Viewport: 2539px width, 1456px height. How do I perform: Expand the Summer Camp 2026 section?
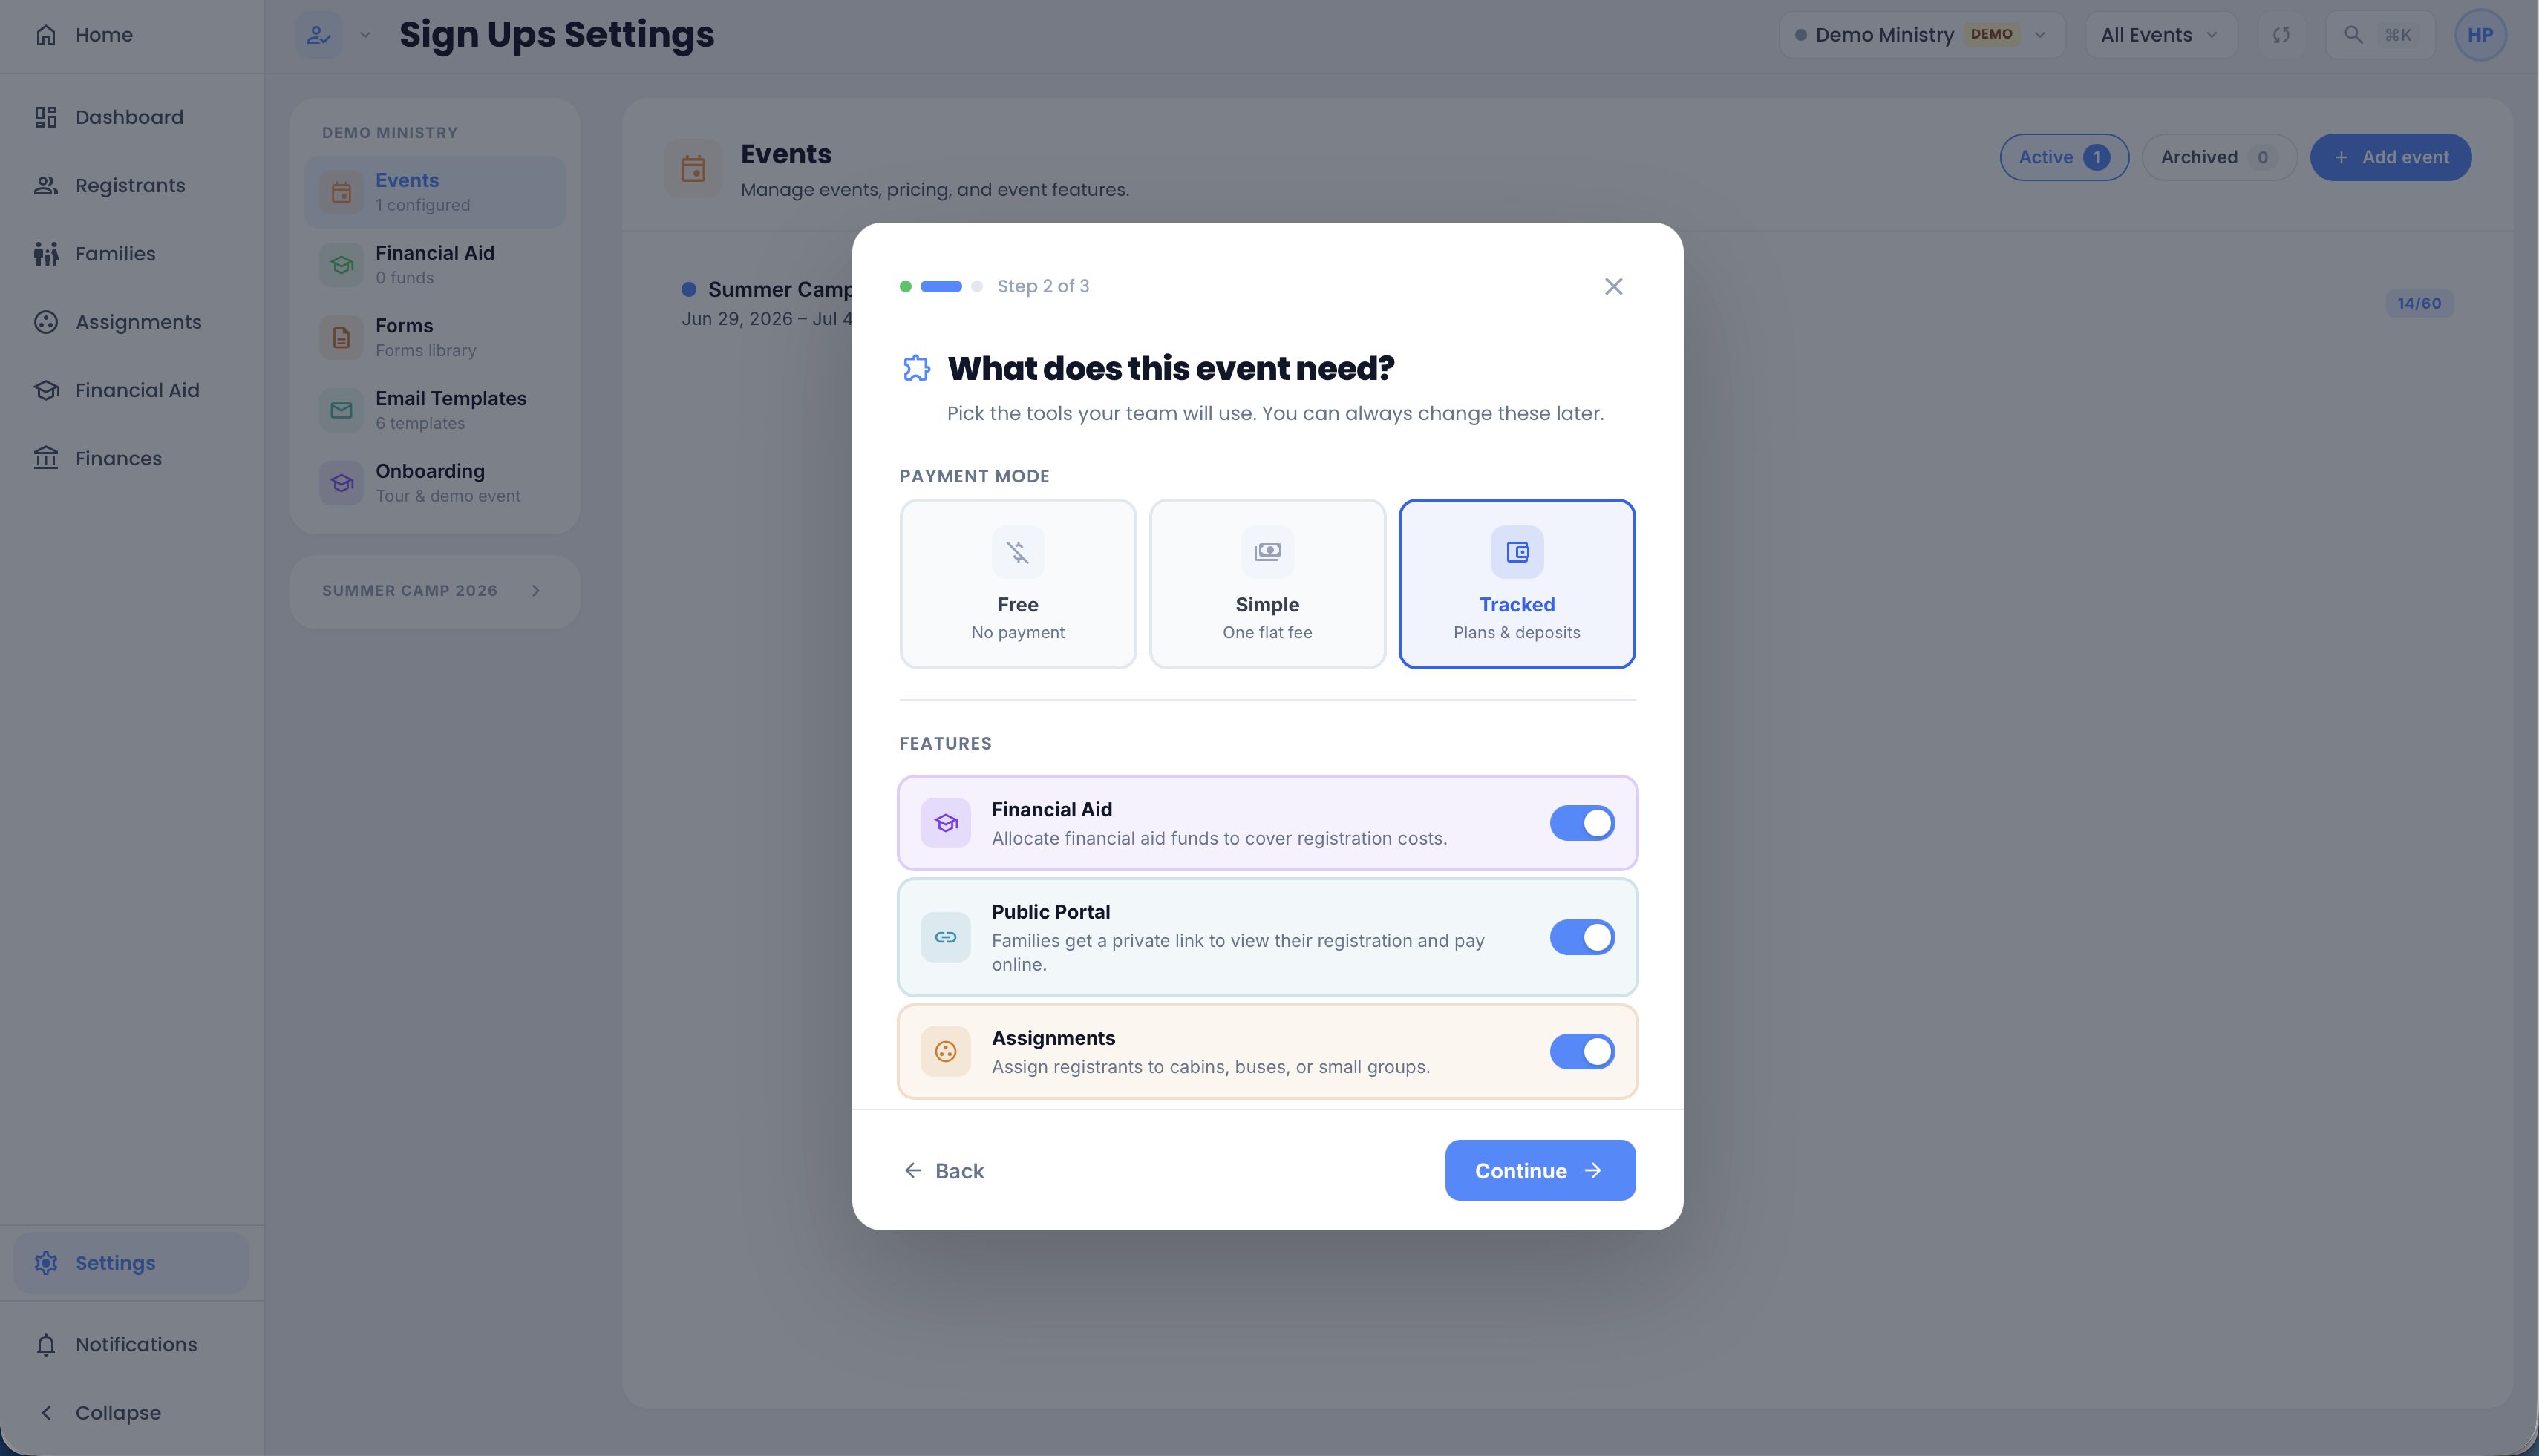(434, 591)
